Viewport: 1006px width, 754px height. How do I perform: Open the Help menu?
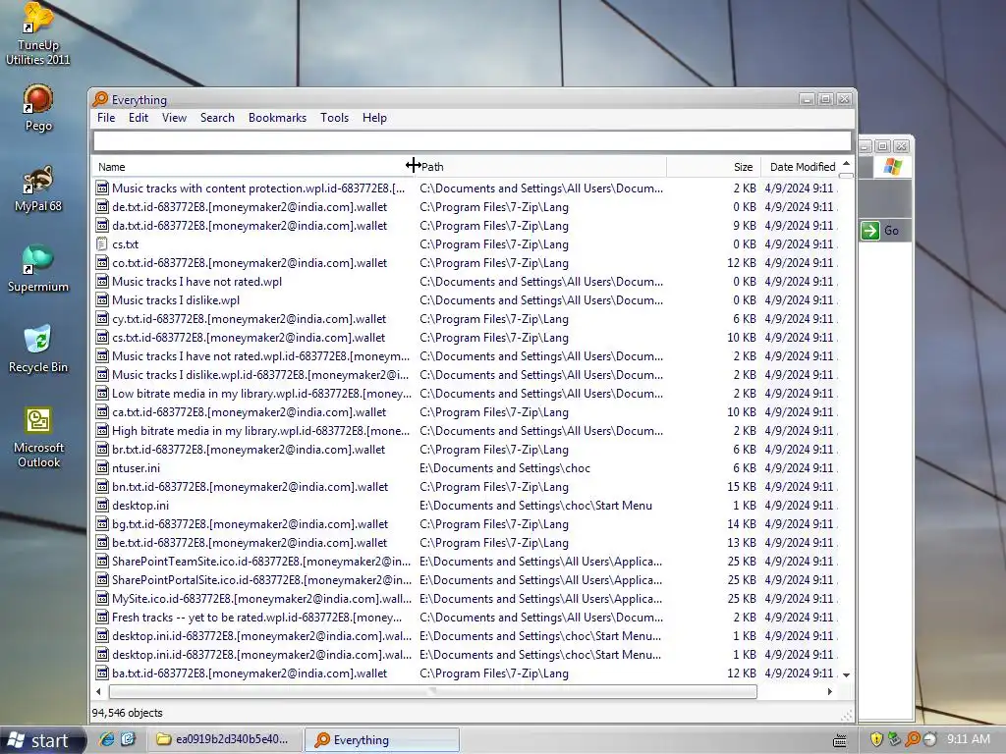(x=374, y=118)
